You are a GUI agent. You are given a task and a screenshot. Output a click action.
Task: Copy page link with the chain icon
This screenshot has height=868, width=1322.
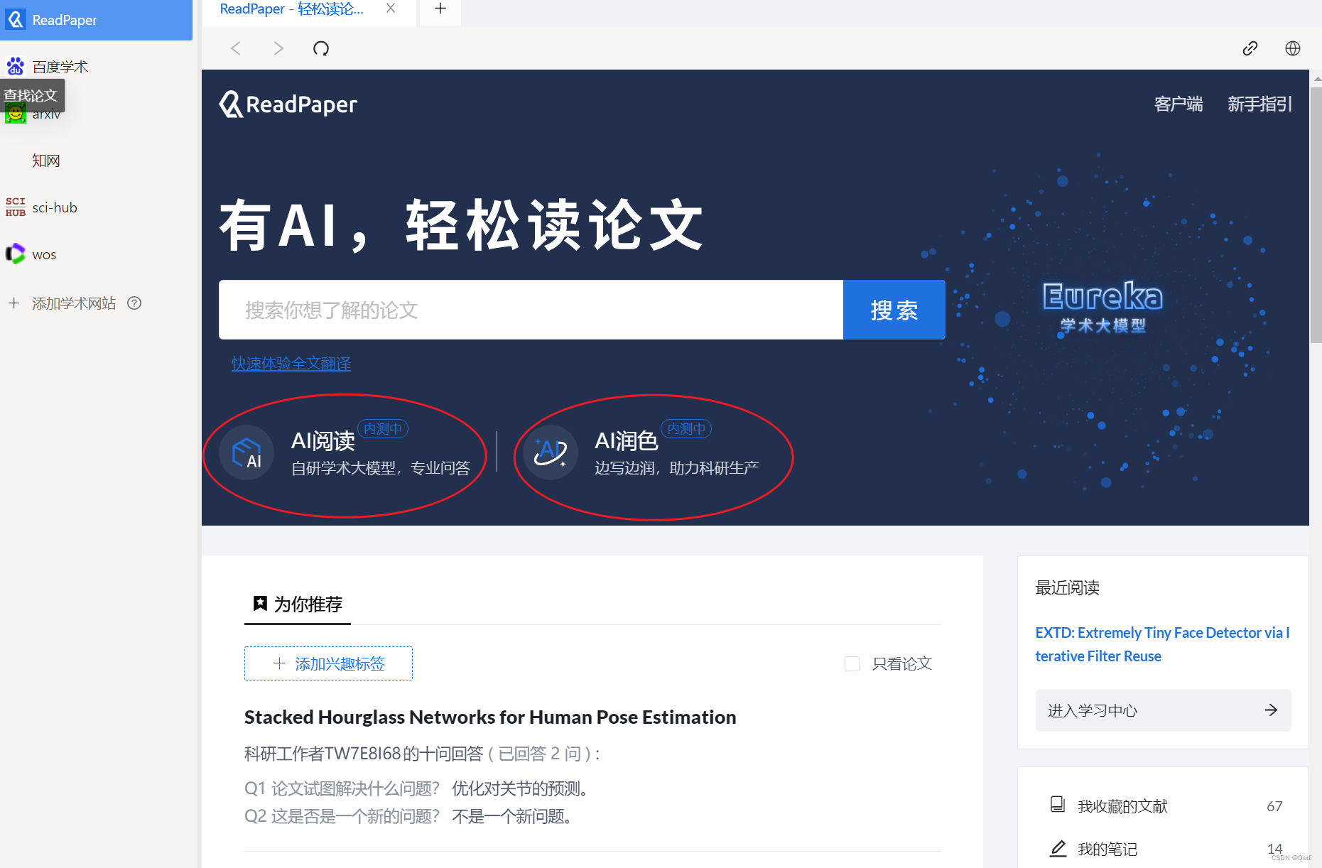[x=1250, y=48]
